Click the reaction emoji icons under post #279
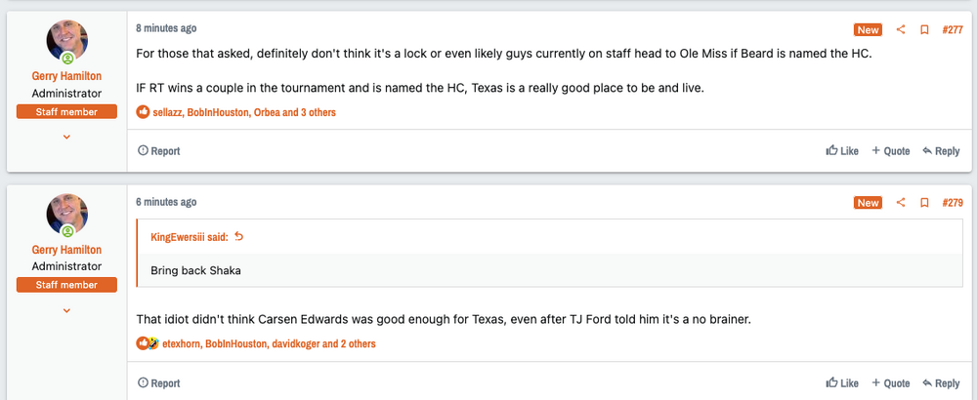 click(x=147, y=343)
